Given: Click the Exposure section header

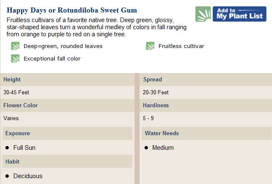Looking at the screenshot, I should [x=67, y=133].
